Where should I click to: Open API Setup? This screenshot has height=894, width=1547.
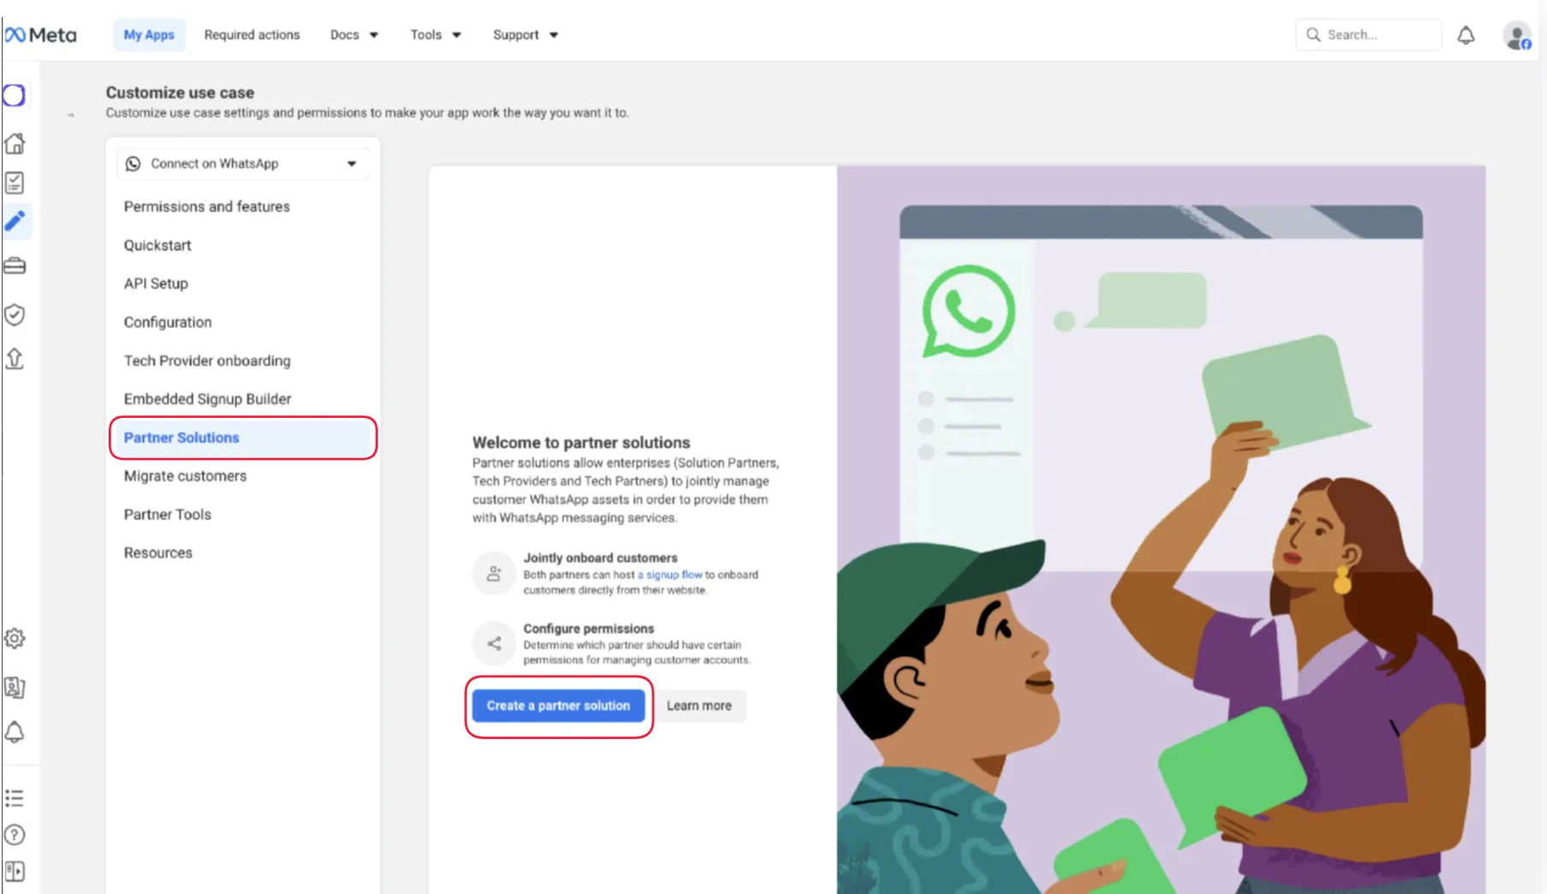pos(156,283)
